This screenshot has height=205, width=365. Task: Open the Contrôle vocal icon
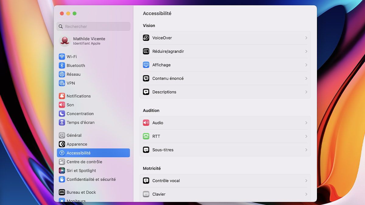click(146, 181)
